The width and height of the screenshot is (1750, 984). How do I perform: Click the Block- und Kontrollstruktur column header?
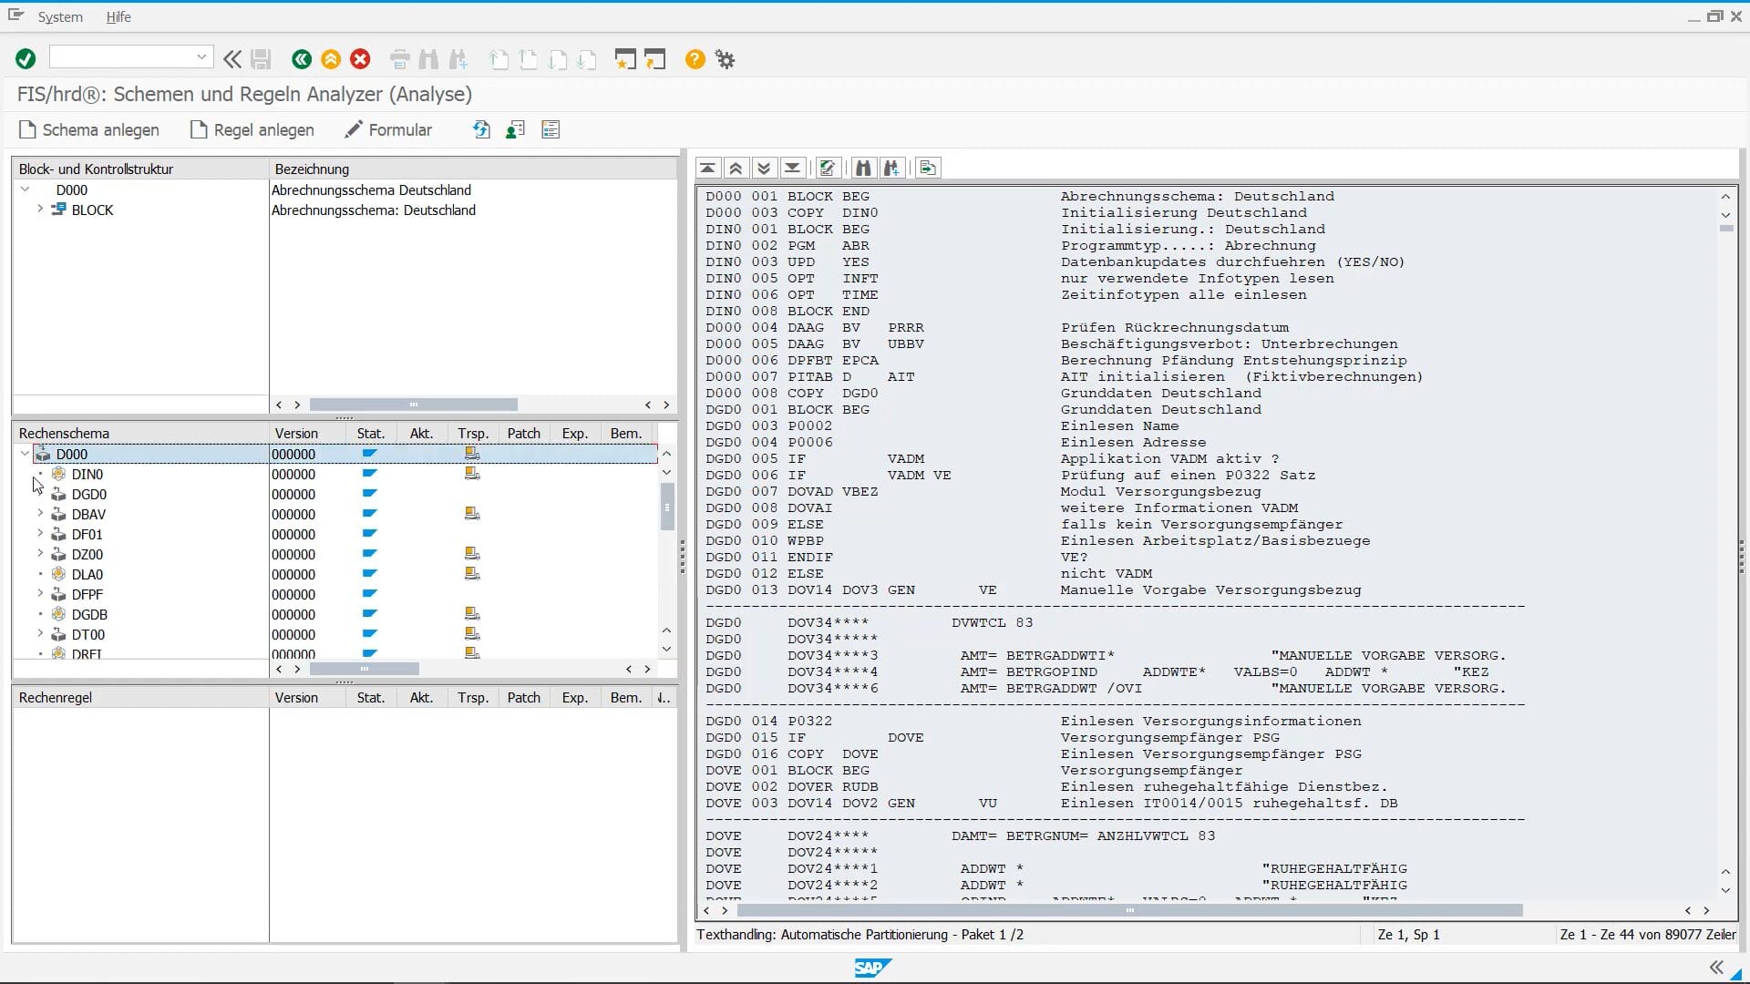[140, 169]
